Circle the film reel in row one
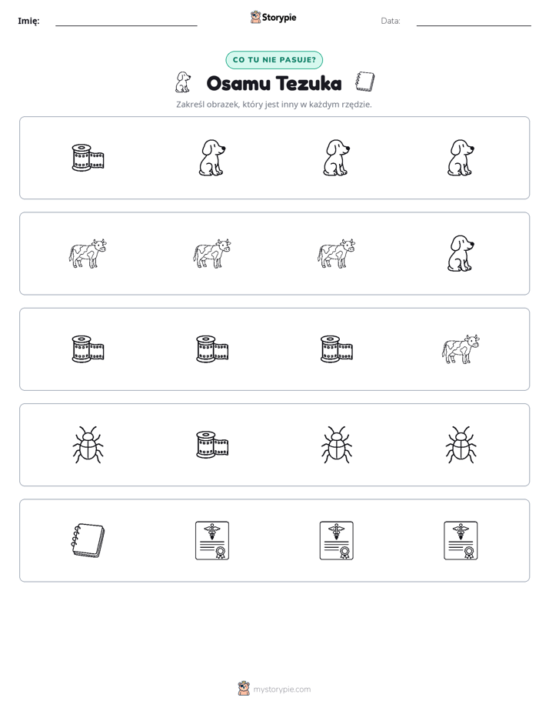549x711 pixels. tap(88, 158)
